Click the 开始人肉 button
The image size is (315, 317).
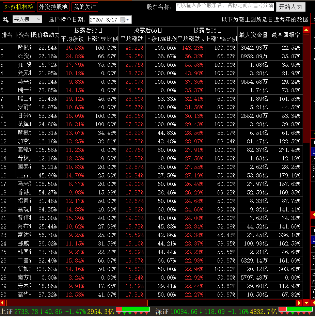click(290, 7)
